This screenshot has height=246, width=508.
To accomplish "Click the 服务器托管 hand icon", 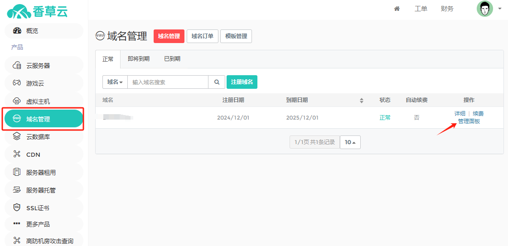I will (17, 190).
